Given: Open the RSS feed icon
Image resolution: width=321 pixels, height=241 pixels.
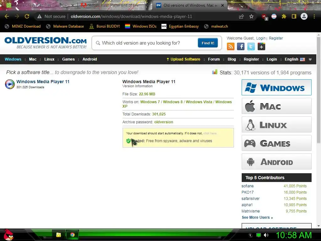Looking at the screenshot, I should click(x=230, y=46).
